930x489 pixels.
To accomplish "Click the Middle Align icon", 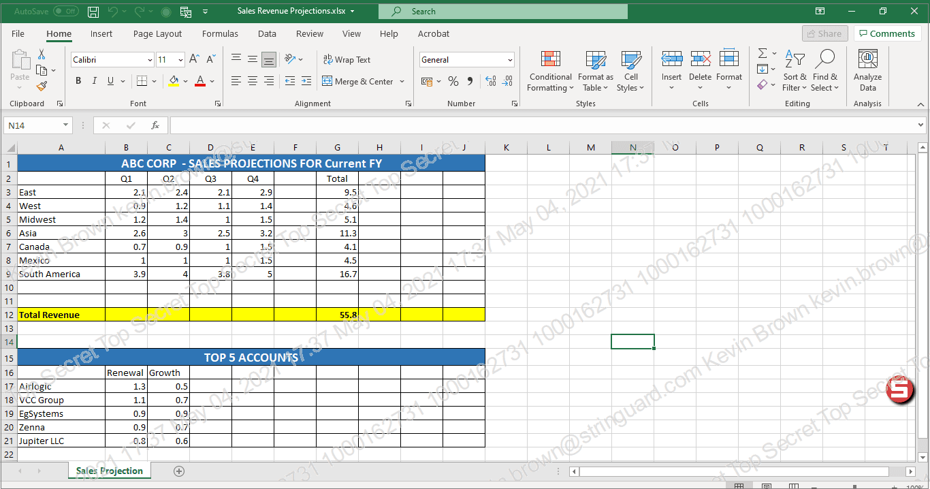I will click(253, 59).
